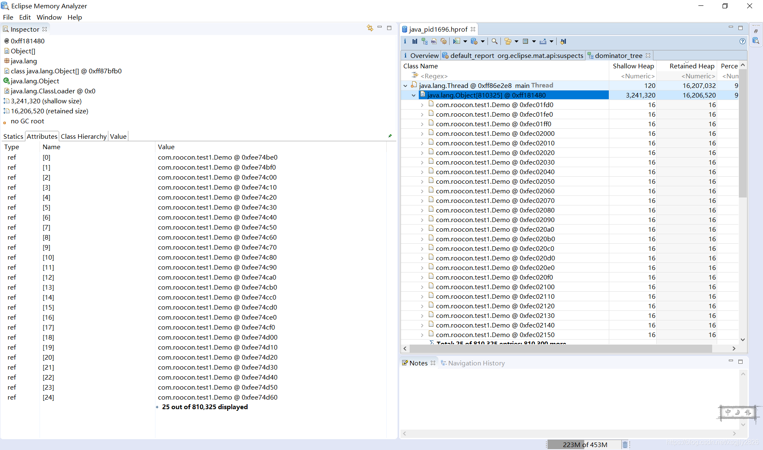Find object by address magnifier icon

[x=495, y=41]
